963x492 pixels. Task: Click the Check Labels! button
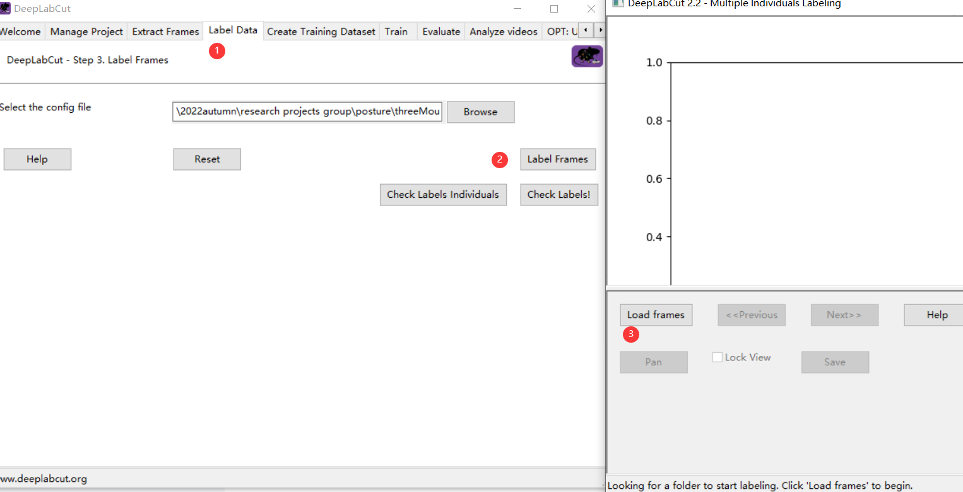(x=558, y=195)
